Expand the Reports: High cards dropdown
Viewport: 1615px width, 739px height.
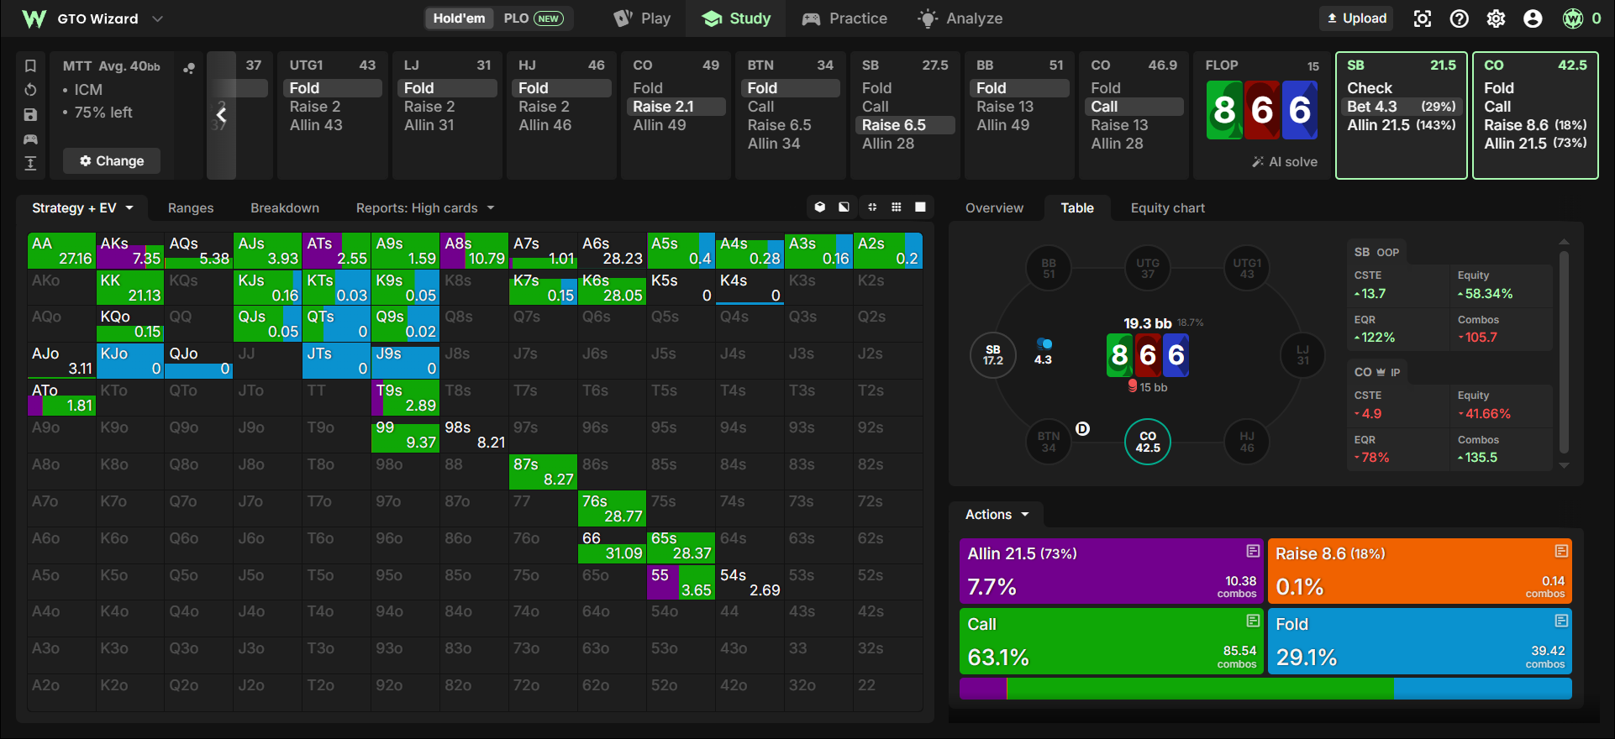pyautogui.click(x=424, y=207)
